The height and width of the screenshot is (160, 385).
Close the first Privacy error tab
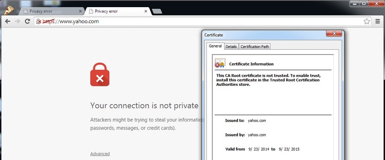click(80, 11)
